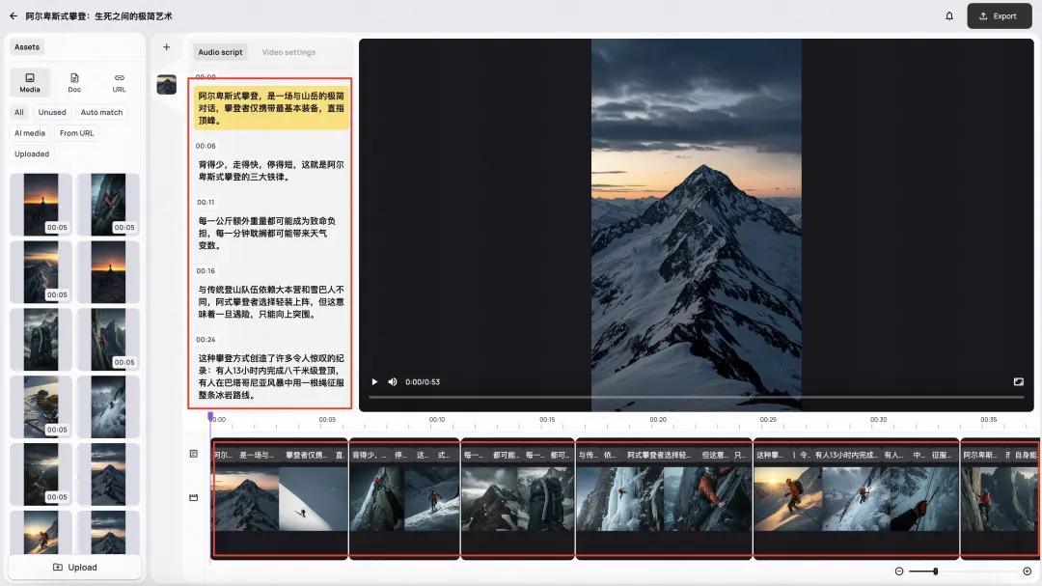This screenshot has width=1042, height=586.
Task: Toggle fullscreen icon on video player
Action: pos(1018,382)
